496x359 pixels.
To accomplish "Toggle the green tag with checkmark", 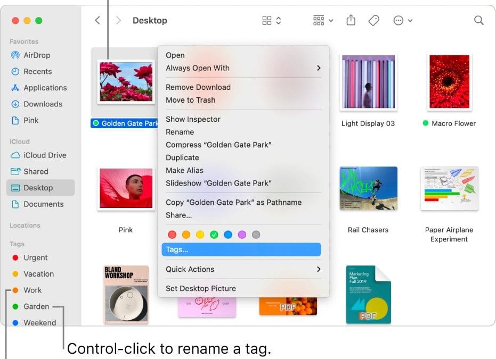I will click(214, 235).
